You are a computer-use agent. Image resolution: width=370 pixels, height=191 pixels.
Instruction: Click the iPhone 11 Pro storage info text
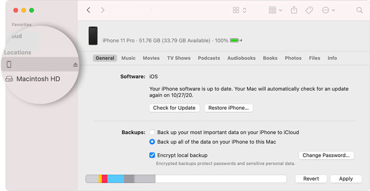point(165,40)
